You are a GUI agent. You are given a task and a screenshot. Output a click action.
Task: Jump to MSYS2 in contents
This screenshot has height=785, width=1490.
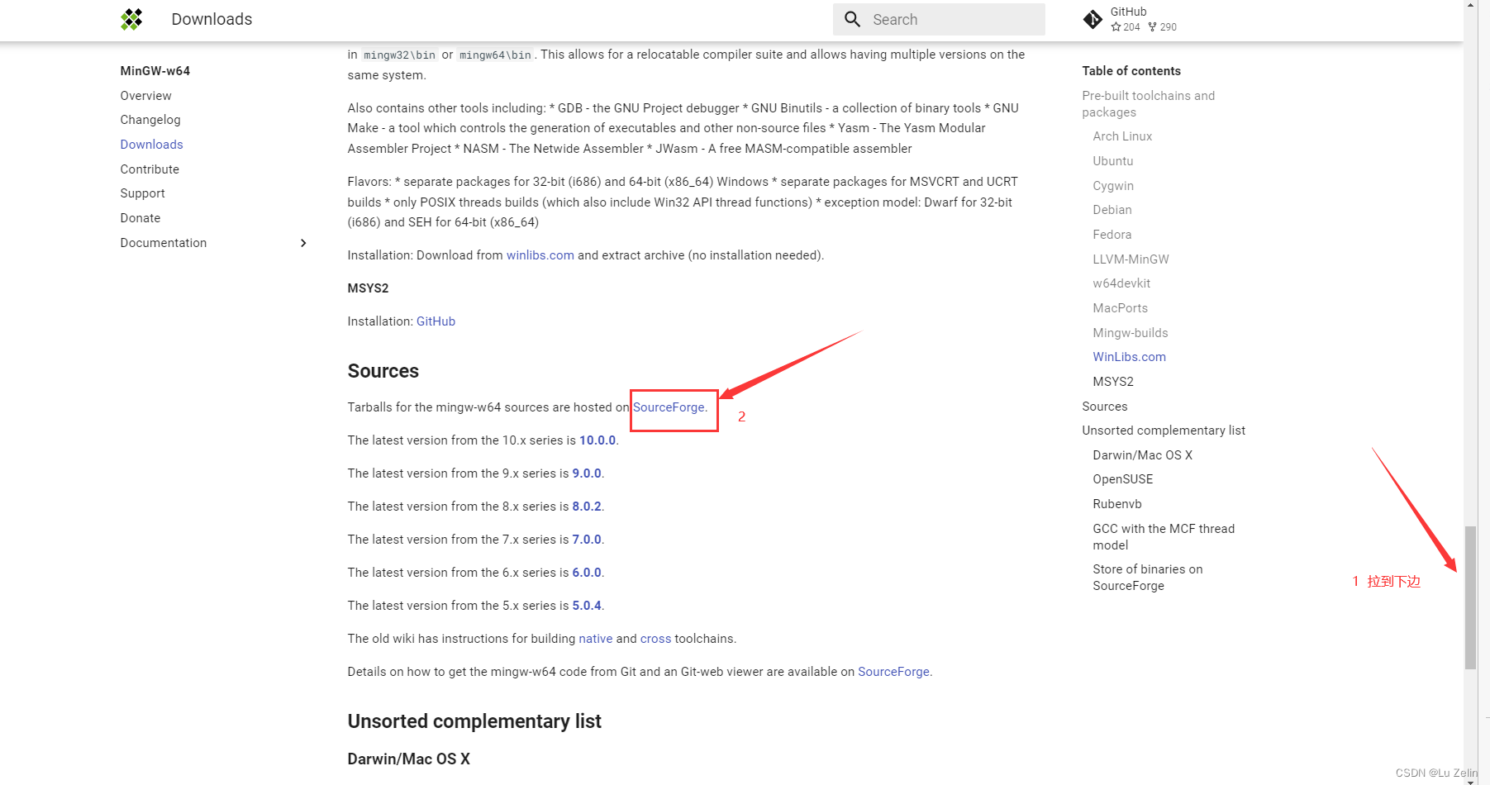[1113, 382]
